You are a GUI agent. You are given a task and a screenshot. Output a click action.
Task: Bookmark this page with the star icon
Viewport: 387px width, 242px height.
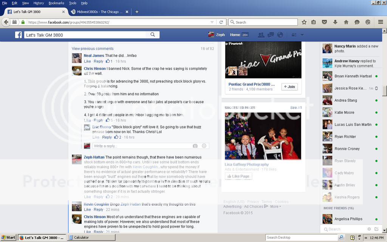304,22
